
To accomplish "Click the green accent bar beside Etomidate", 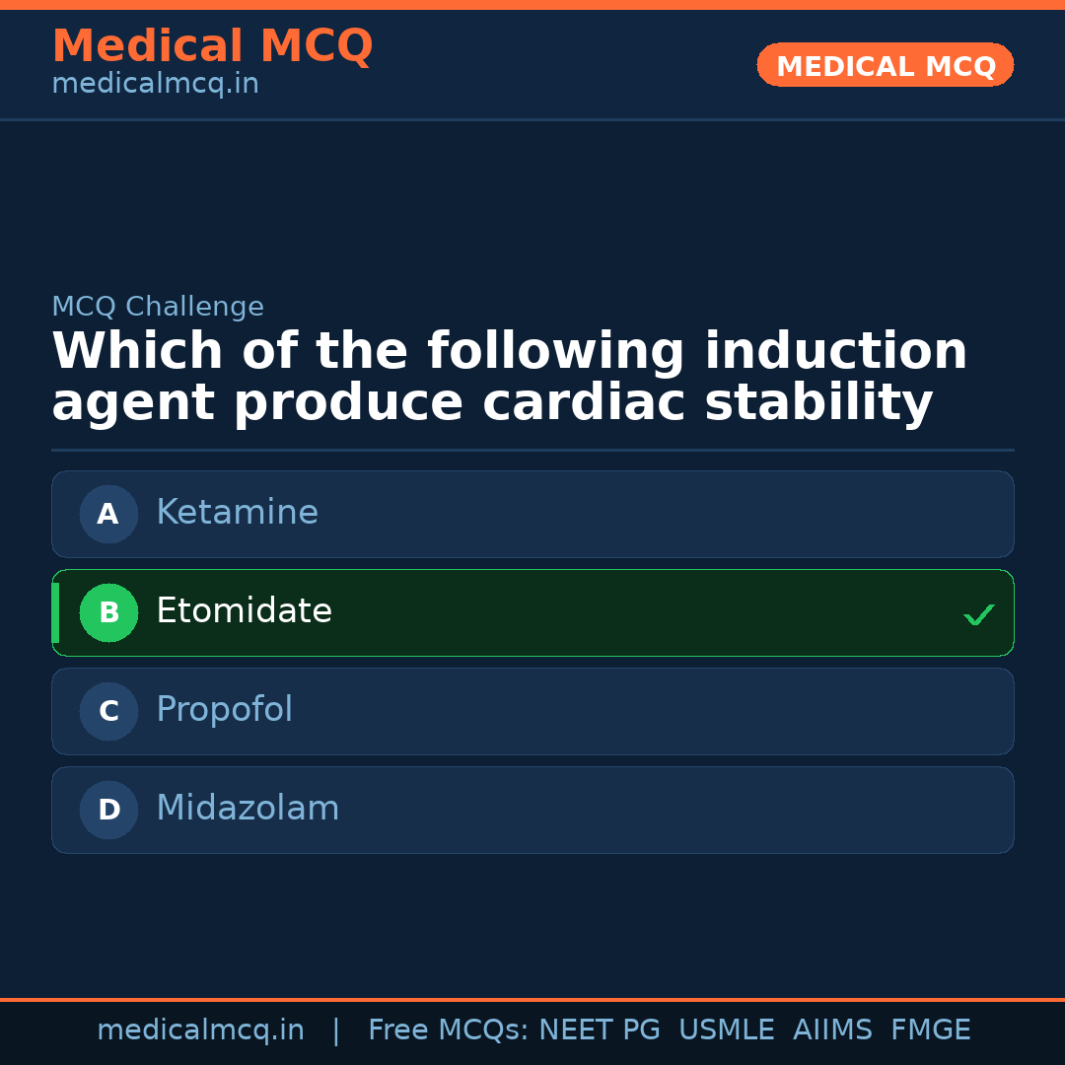I will (55, 612).
